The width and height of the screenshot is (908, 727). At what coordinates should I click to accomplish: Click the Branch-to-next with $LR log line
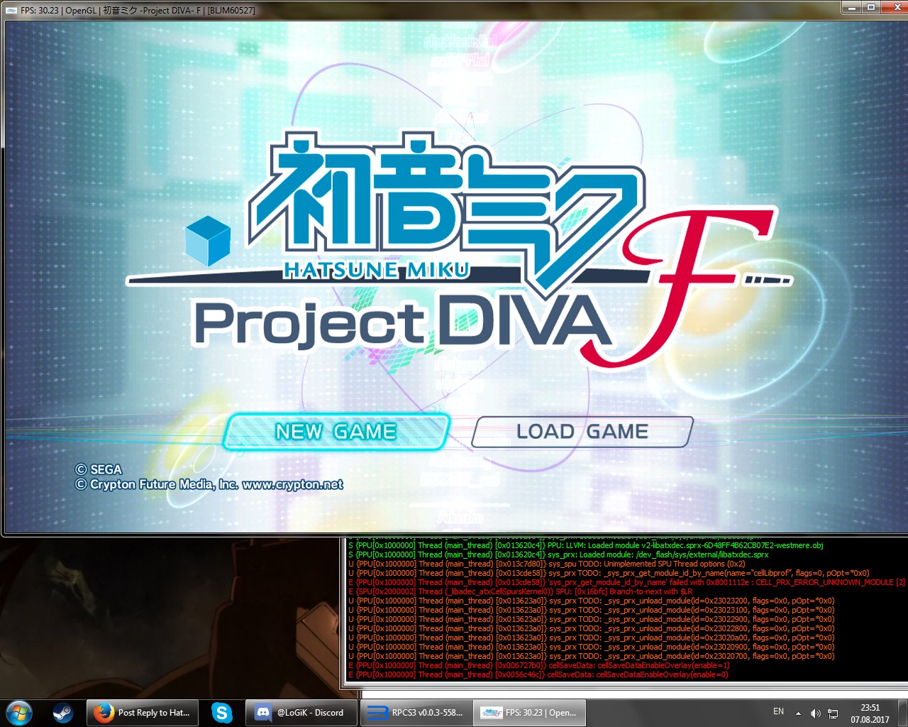tap(520, 591)
